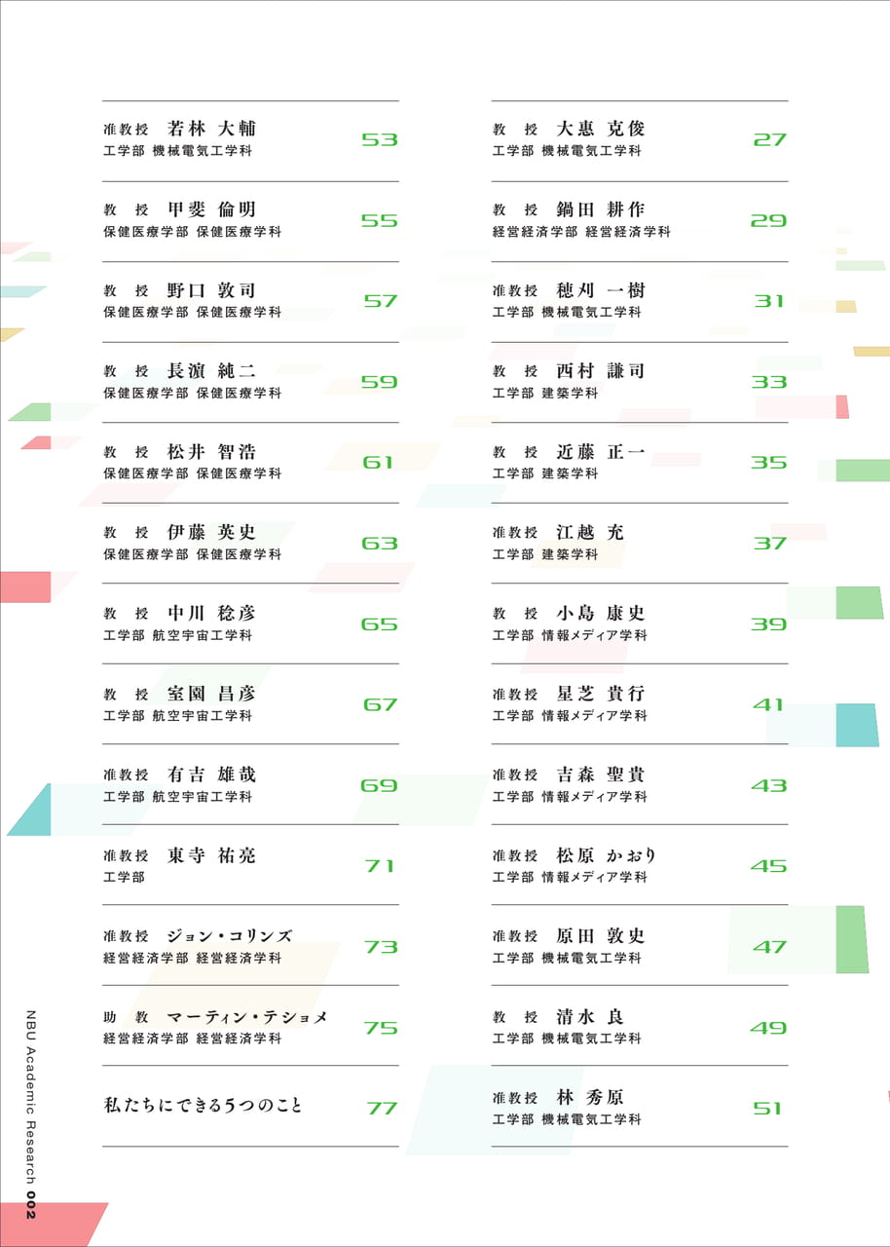Viewport: 890px width, 1247px height.
Task: Select the 野口 敦司 entry
Action: pos(250,302)
